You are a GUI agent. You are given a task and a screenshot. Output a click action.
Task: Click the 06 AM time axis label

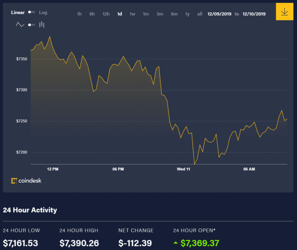(249, 169)
